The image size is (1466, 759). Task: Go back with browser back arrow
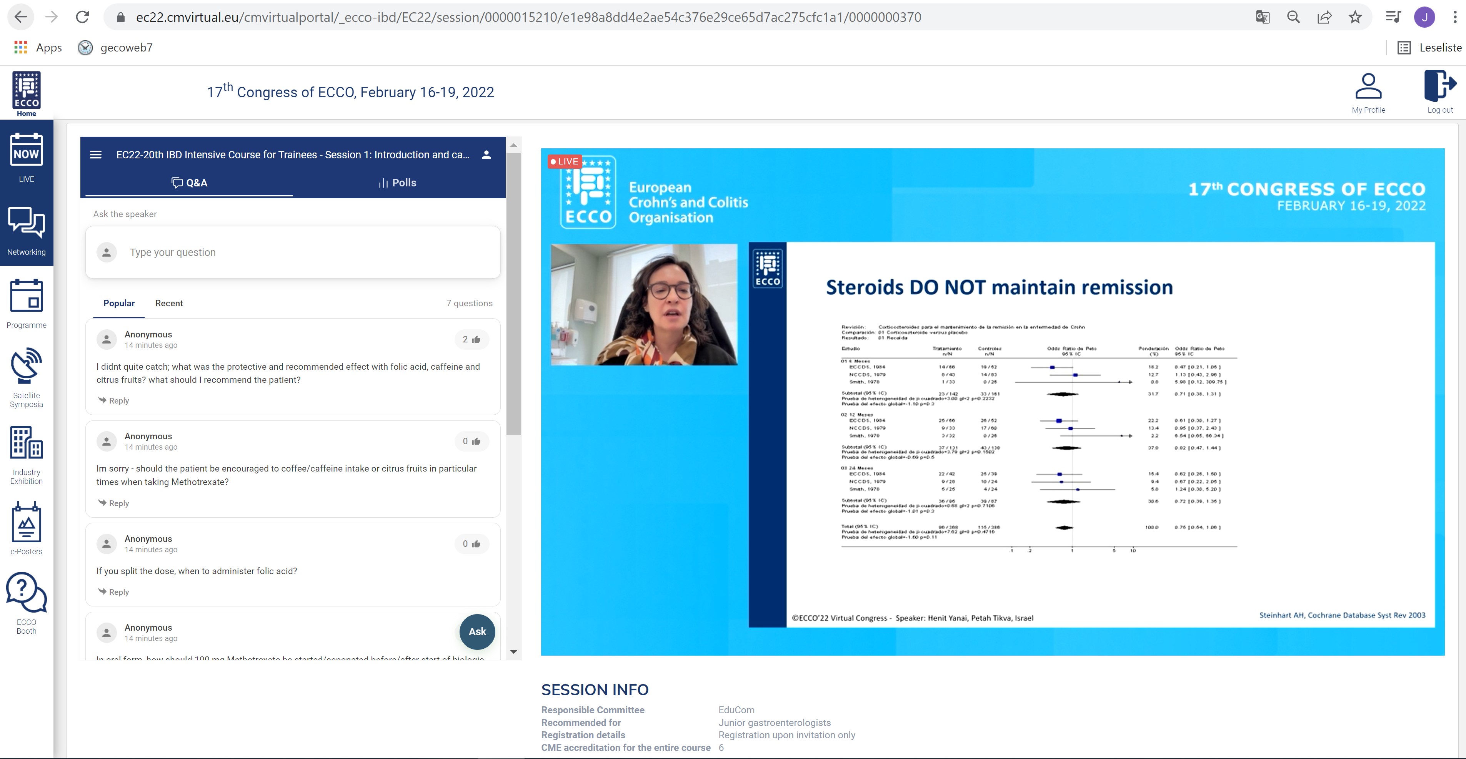point(21,17)
